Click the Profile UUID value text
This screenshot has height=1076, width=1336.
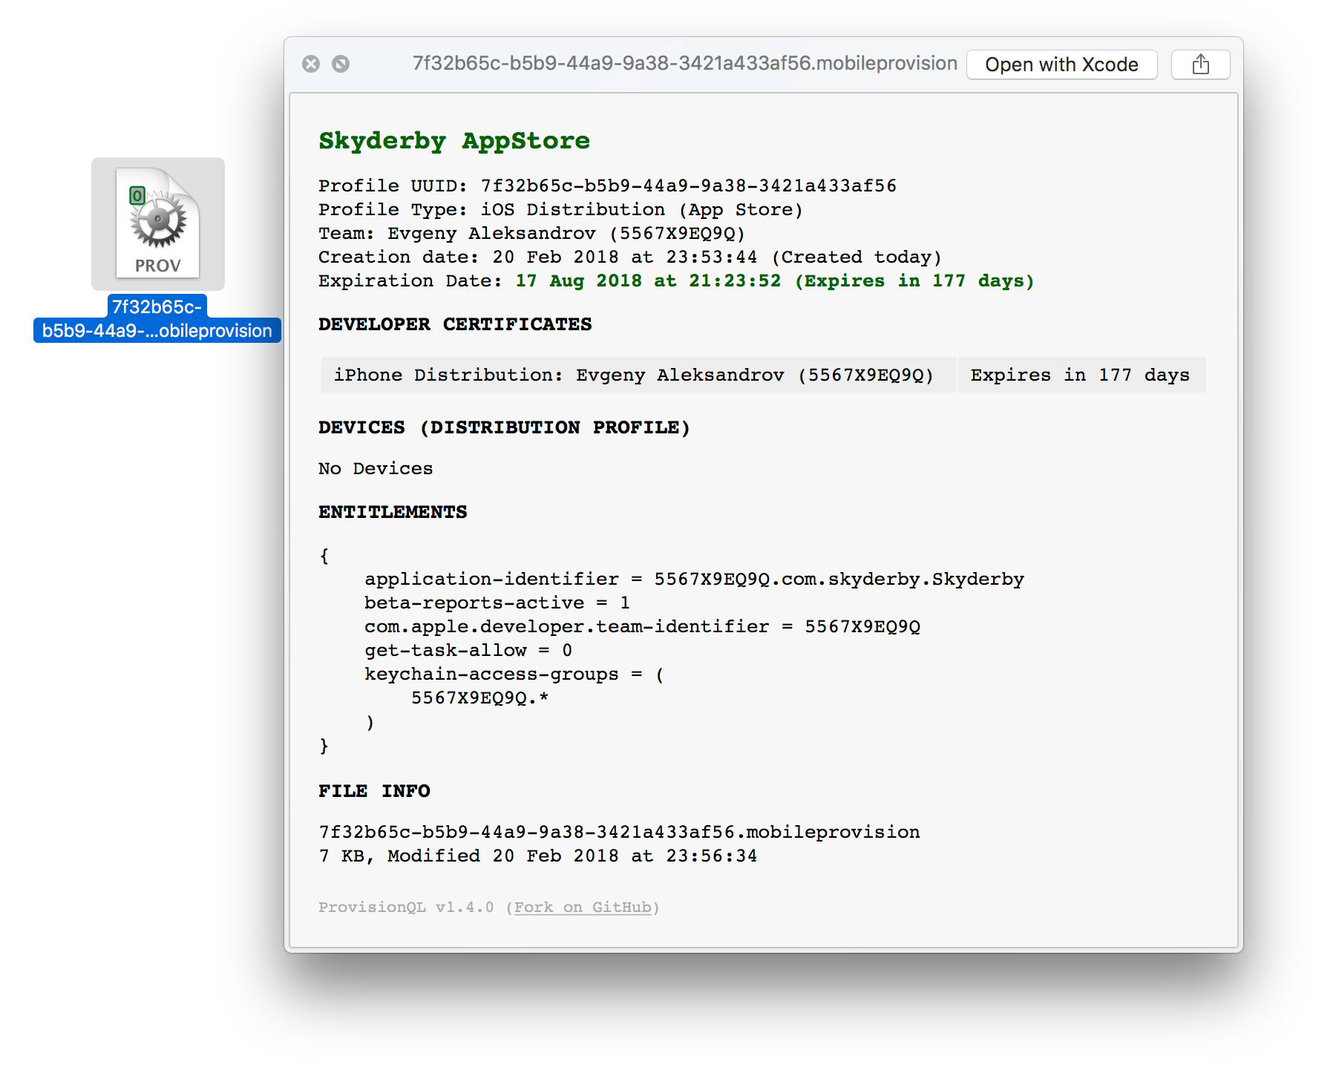(x=687, y=186)
